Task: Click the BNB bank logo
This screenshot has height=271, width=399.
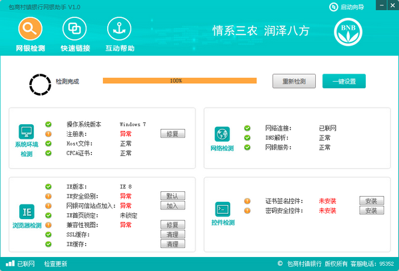Action: [348, 32]
